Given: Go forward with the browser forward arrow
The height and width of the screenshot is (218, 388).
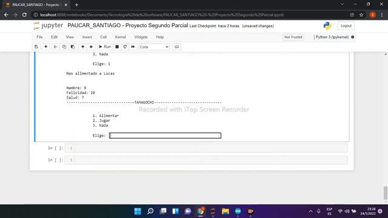Looking at the screenshot, I should point(15,15).
